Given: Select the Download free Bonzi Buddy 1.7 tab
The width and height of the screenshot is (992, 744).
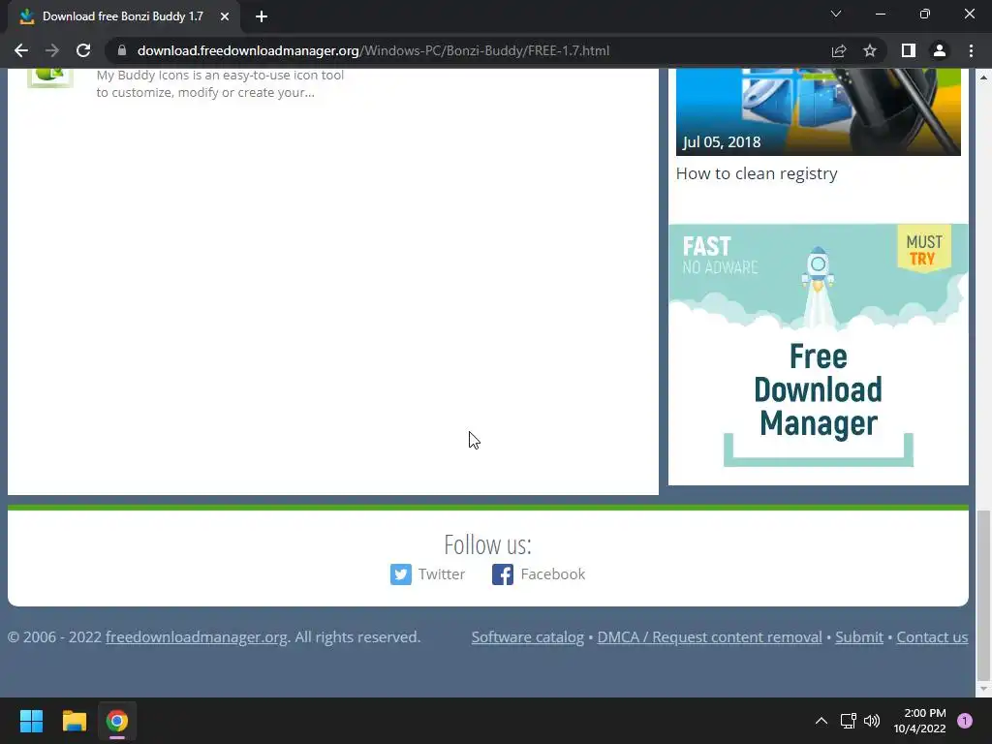Looking at the screenshot, I should click(123, 16).
